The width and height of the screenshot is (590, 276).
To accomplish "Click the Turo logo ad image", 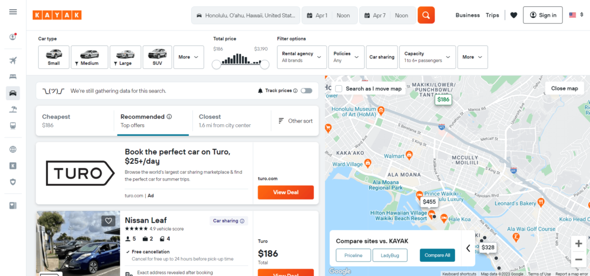I will pos(80,173).
